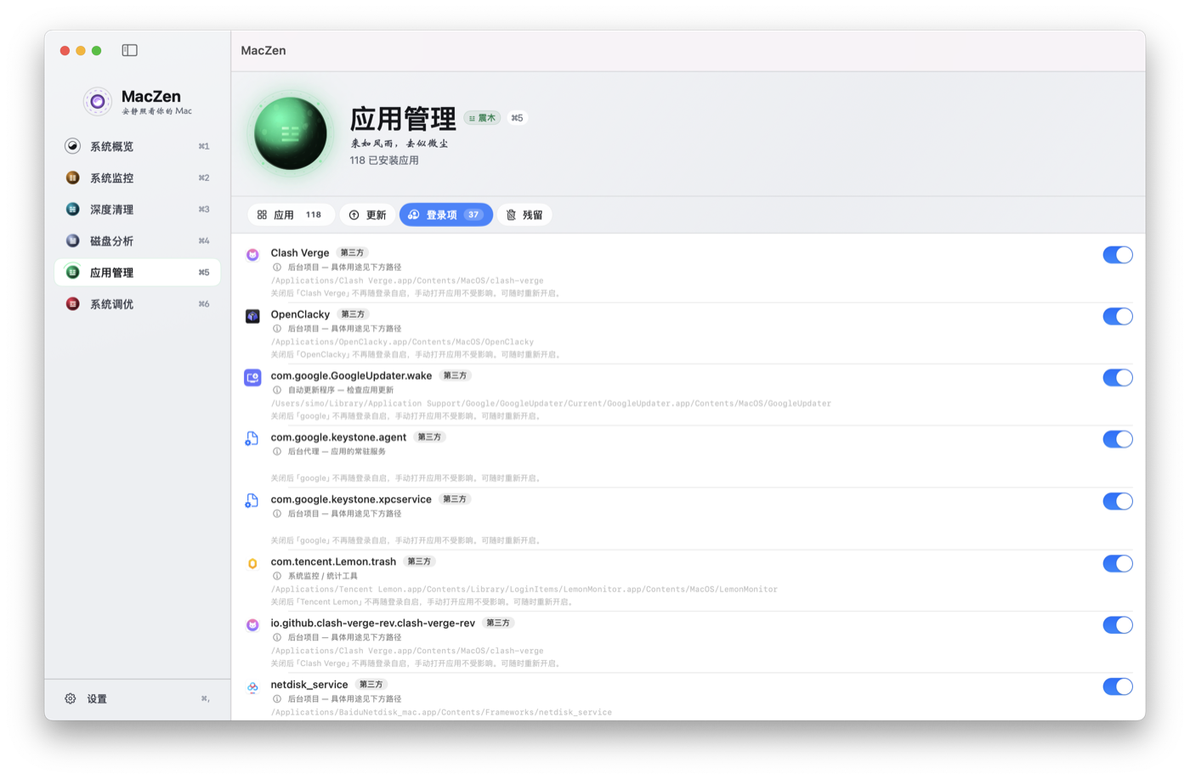Click the netdisk_service path text
Viewport: 1190px width, 779px height.
click(441, 712)
